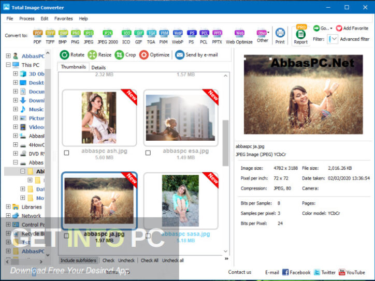Screen dimensions: 375x281
Task: Expand the Downloads folder node
Action: click(x=16, y=100)
